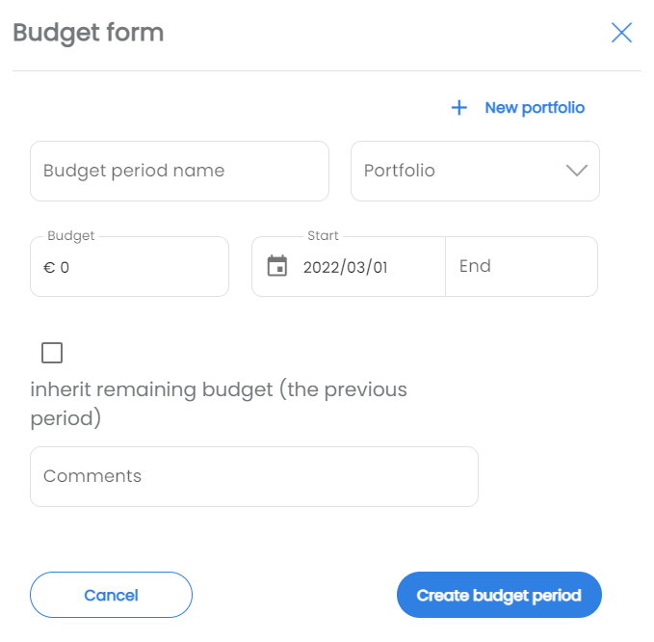The width and height of the screenshot is (654, 642).
Task: Open the Portfolio dropdown
Action: pyautogui.click(x=475, y=171)
